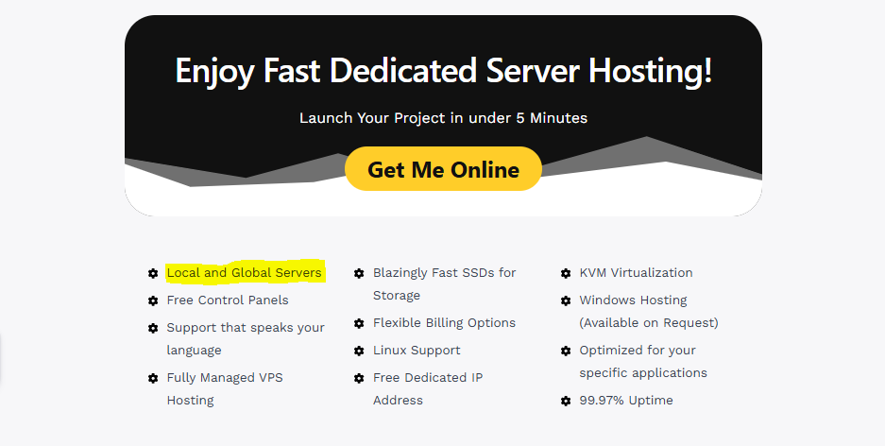
Task: Click the 99.97% Uptime text
Action: pyautogui.click(x=626, y=401)
